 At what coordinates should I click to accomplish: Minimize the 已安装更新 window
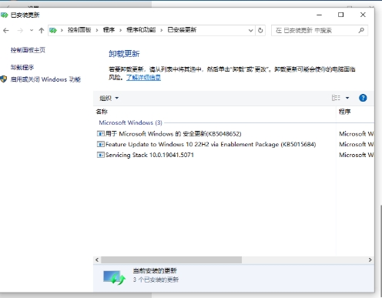click(319, 15)
